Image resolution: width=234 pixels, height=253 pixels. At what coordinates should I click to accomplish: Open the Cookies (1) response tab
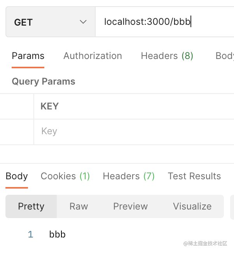point(65,176)
